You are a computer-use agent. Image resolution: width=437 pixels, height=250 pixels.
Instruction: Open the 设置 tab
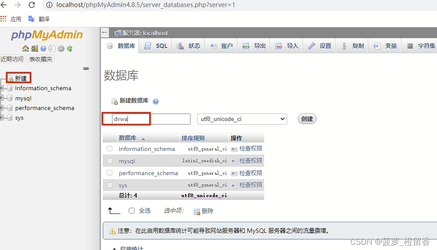tap(320, 46)
